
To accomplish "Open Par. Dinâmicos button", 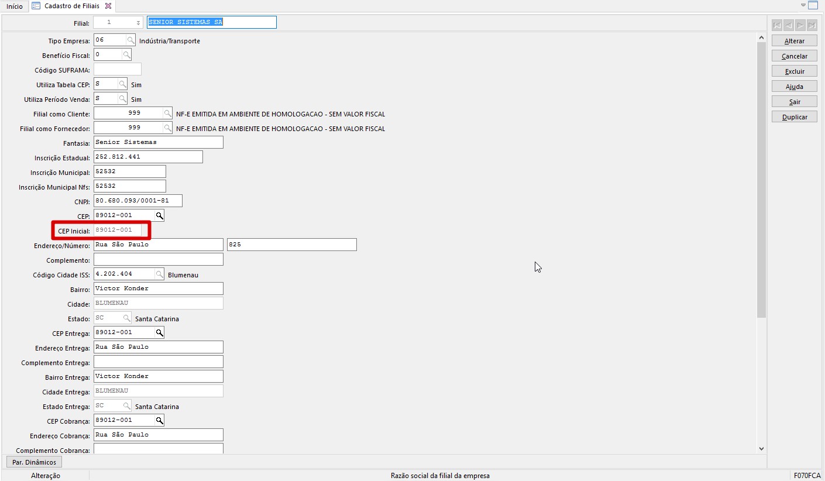I will (x=34, y=462).
